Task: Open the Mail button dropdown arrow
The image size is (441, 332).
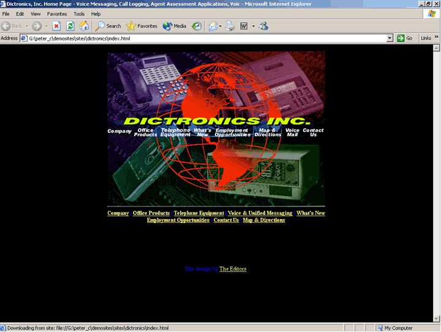Action: pyautogui.click(x=221, y=26)
